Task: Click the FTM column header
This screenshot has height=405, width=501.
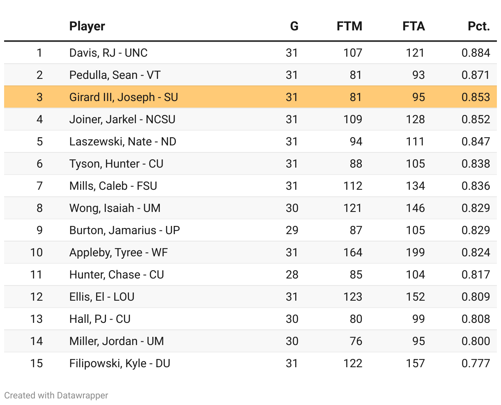Action: (349, 26)
